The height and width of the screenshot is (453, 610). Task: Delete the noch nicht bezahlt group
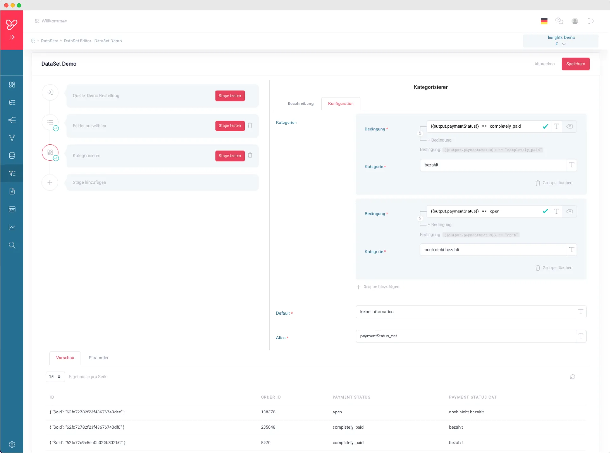point(554,268)
